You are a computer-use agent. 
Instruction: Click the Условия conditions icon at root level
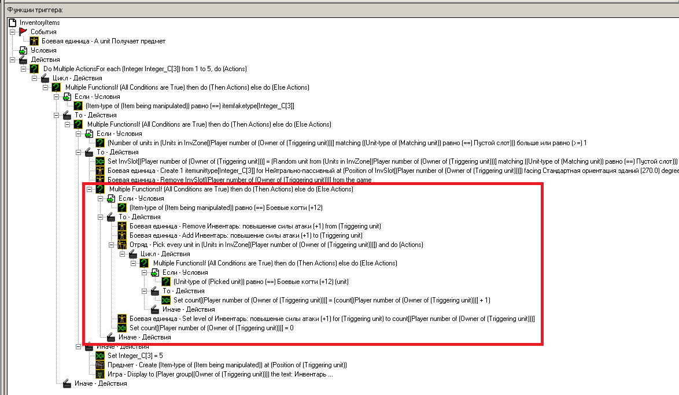(23, 50)
